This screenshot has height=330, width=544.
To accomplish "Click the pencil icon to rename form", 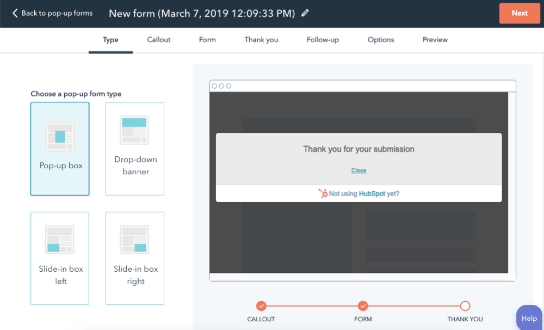I will pyautogui.click(x=305, y=13).
